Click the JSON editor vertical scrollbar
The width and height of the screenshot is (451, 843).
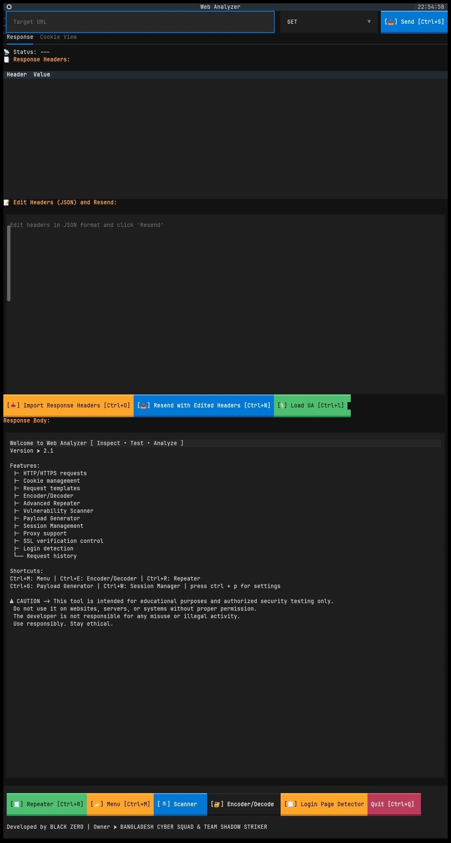pos(9,263)
